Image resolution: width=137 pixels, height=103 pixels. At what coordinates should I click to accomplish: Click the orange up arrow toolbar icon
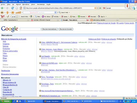coord(7,12)
